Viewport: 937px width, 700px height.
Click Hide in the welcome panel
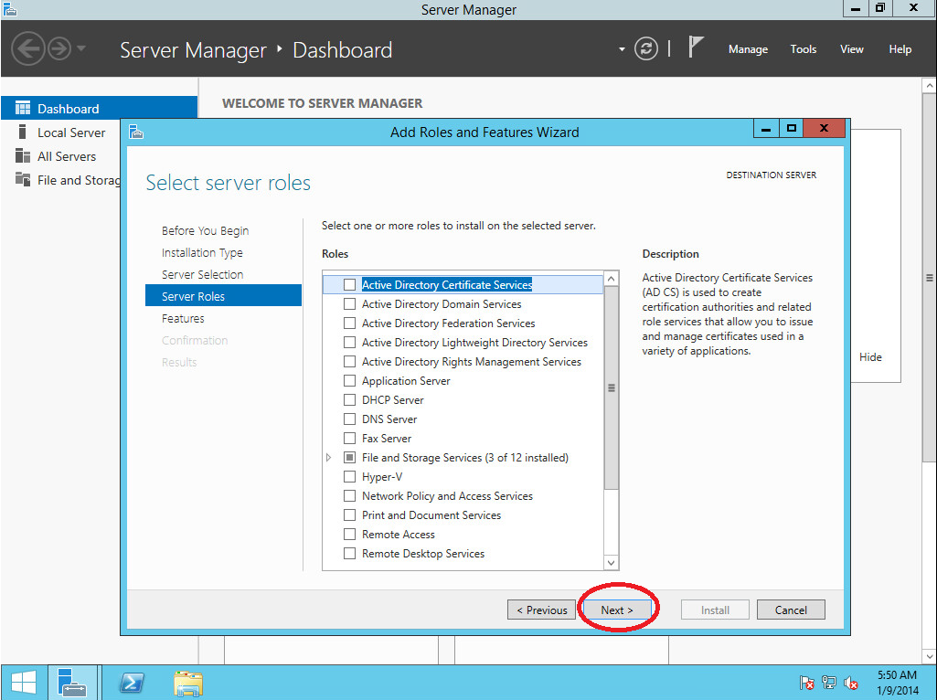pos(870,357)
